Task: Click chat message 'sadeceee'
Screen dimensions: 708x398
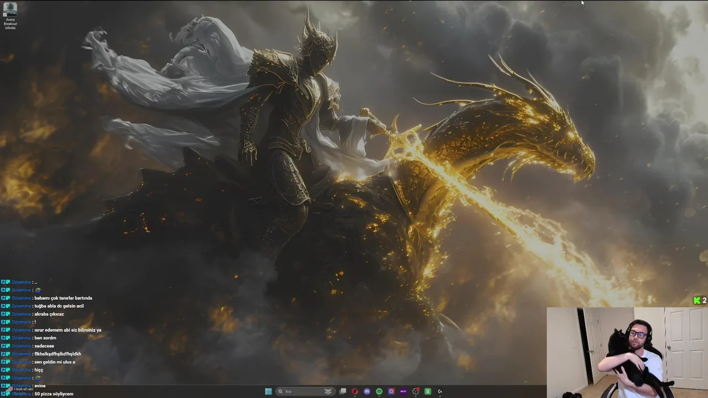Action: (x=44, y=346)
